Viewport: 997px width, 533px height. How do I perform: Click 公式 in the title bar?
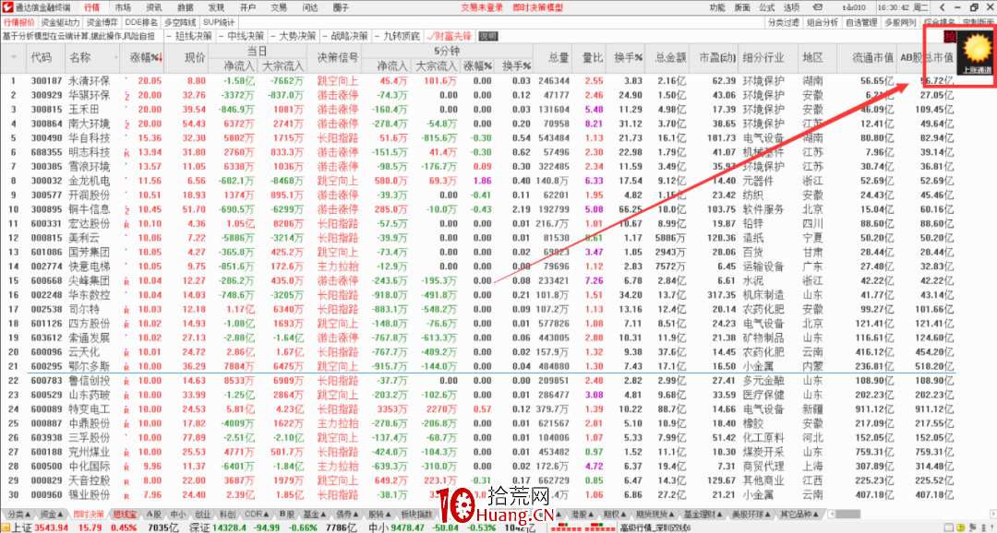point(766,7)
